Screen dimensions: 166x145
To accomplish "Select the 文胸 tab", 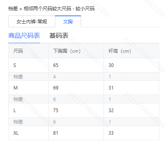I will click(x=68, y=21).
